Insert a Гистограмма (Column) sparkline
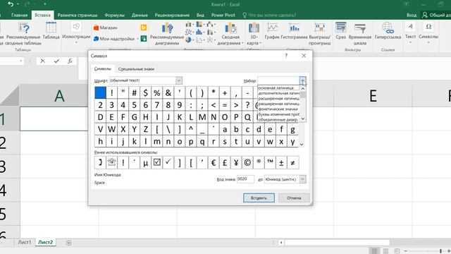This screenshot has height=254, width=451. 294,30
